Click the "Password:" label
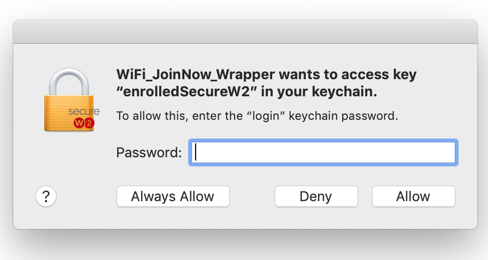This screenshot has width=488, height=260. 149,152
